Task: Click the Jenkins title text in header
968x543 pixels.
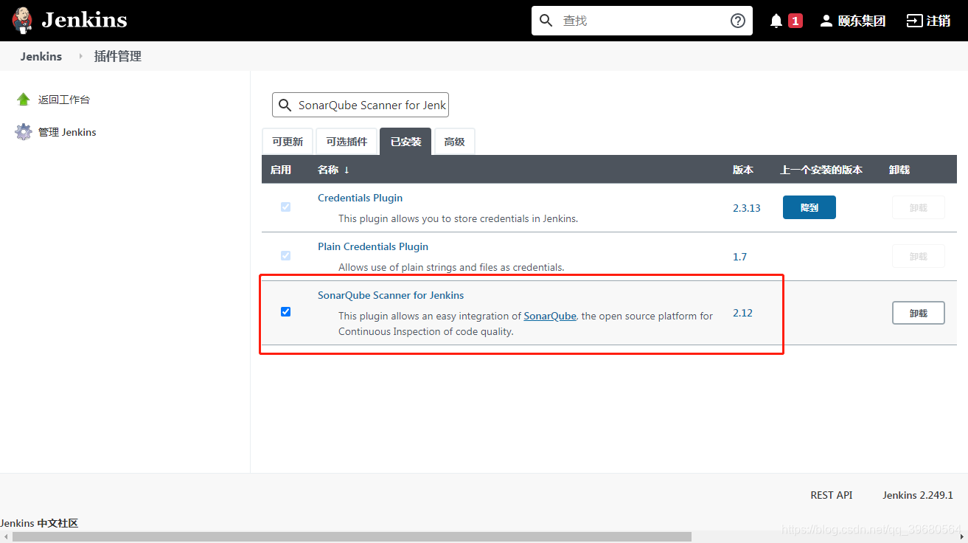Action: (x=85, y=20)
